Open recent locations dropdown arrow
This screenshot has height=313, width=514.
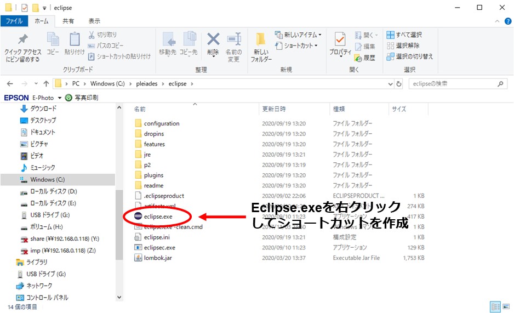pos(36,84)
